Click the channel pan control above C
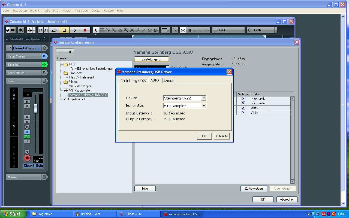The width and height of the screenshot is (349, 218). click(33, 90)
